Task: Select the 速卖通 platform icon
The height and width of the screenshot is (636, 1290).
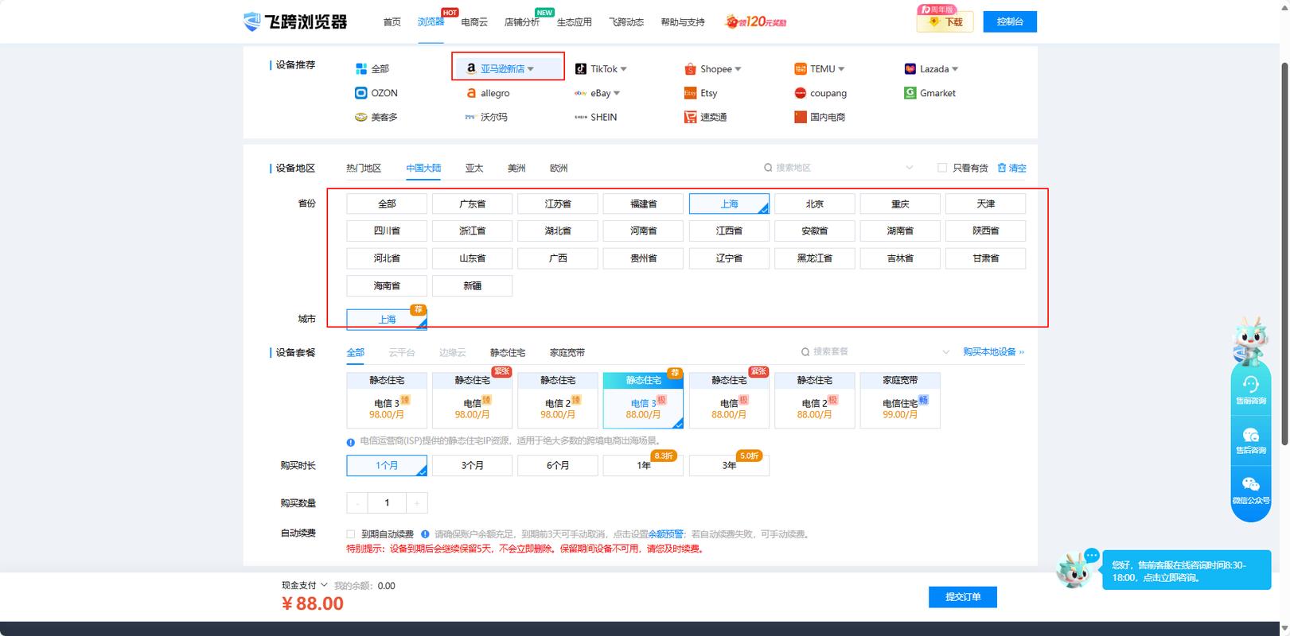Action: click(x=690, y=117)
